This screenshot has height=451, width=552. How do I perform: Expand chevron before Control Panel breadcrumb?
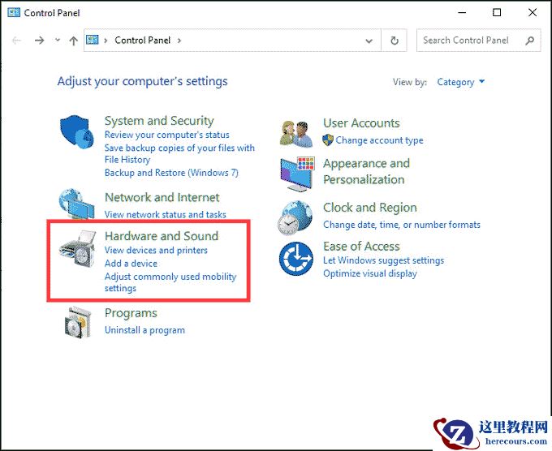coord(106,41)
